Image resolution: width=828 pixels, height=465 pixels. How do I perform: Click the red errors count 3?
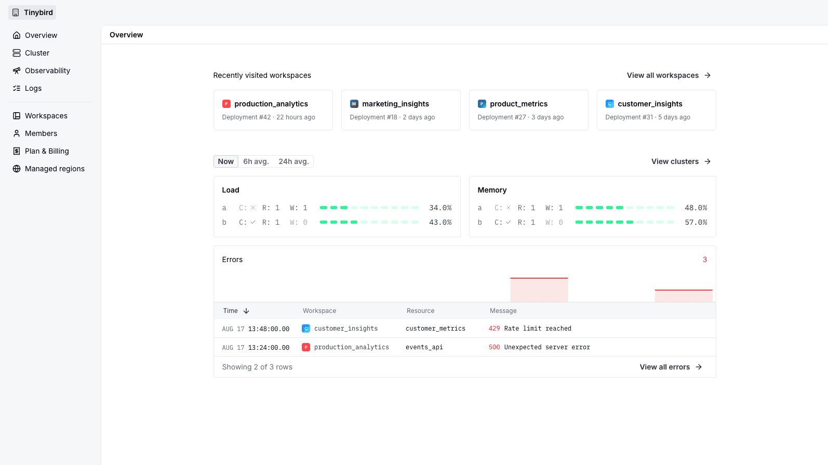pyautogui.click(x=705, y=259)
